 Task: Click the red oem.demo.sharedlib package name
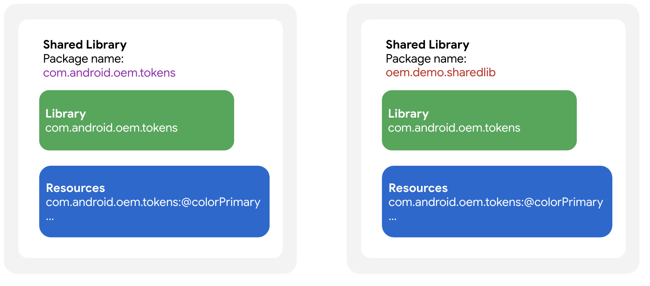click(x=441, y=72)
